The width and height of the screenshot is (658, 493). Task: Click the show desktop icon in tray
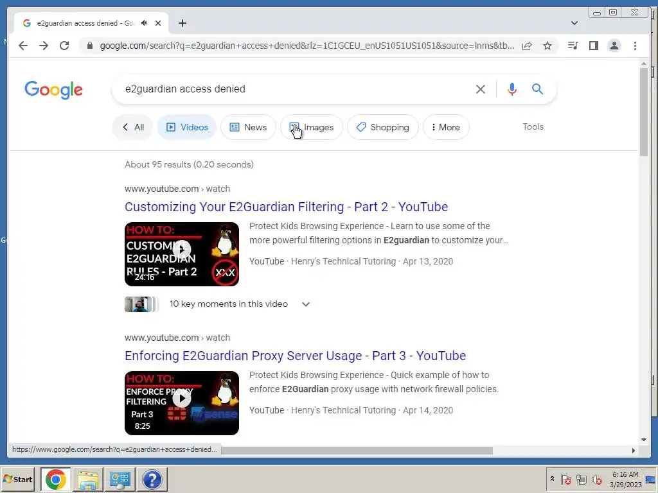pos(651,480)
